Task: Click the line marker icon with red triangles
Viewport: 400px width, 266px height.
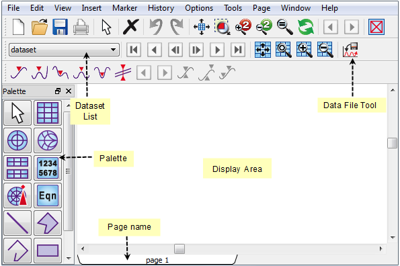Action: point(123,73)
